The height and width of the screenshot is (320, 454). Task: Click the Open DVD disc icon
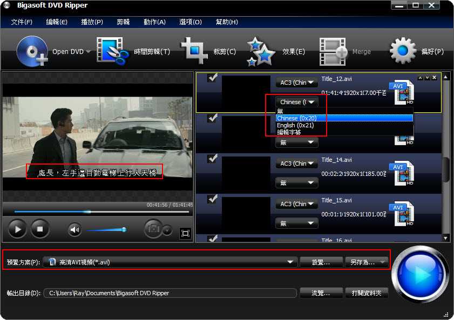coord(32,51)
